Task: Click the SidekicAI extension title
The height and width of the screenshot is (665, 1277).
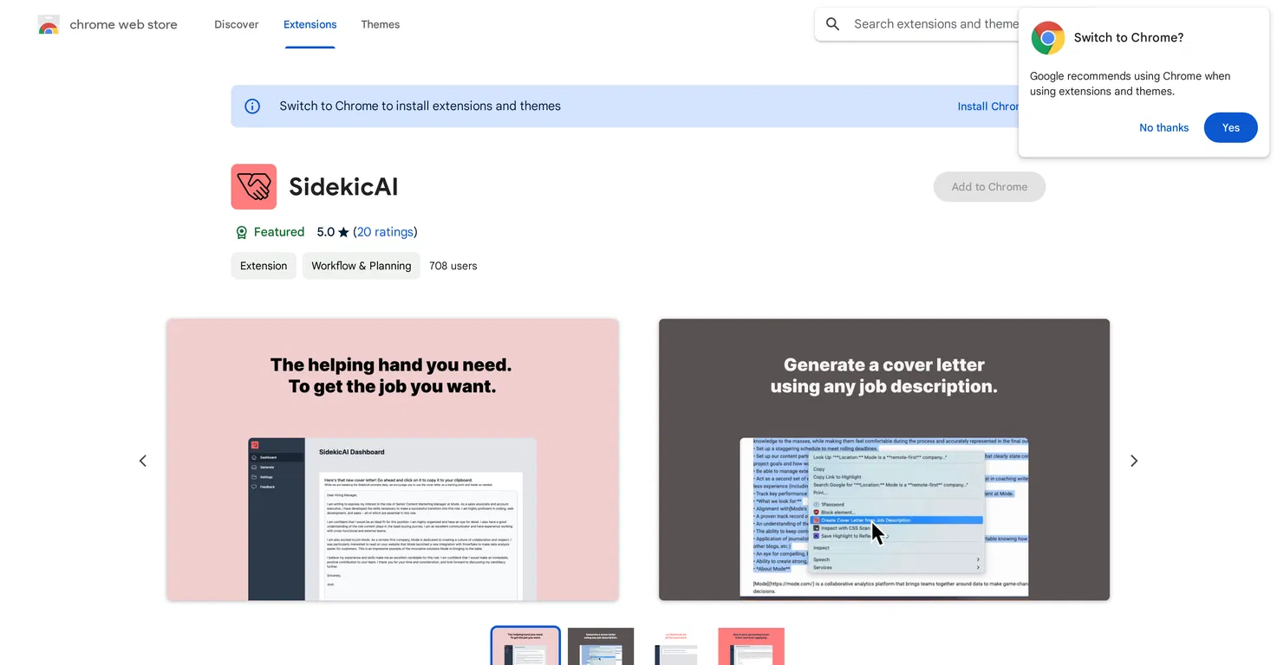Action: tap(343, 187)
